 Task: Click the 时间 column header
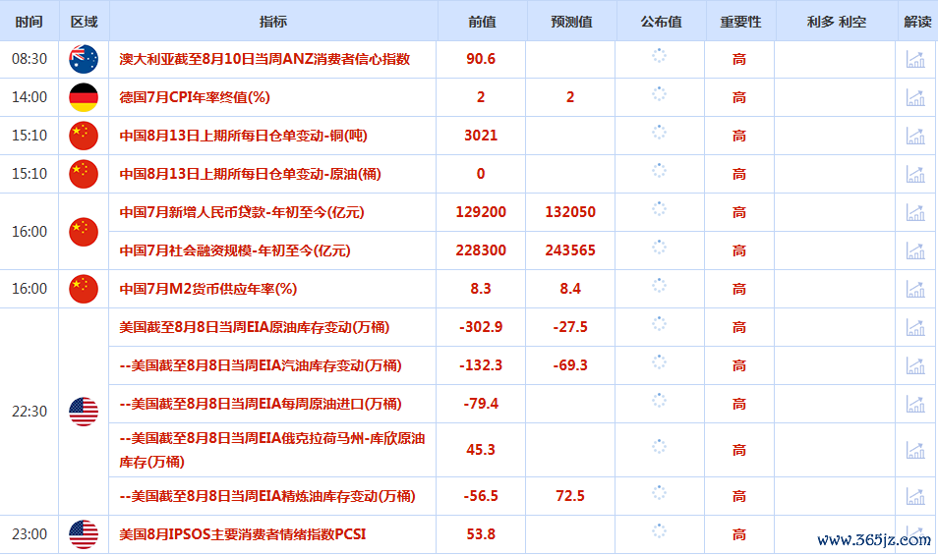29,22
